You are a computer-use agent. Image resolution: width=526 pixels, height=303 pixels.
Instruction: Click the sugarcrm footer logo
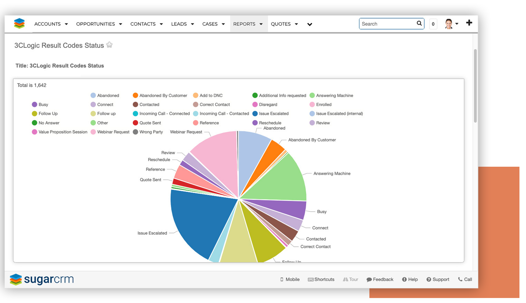pyautogui.click(x=42, y=279)
